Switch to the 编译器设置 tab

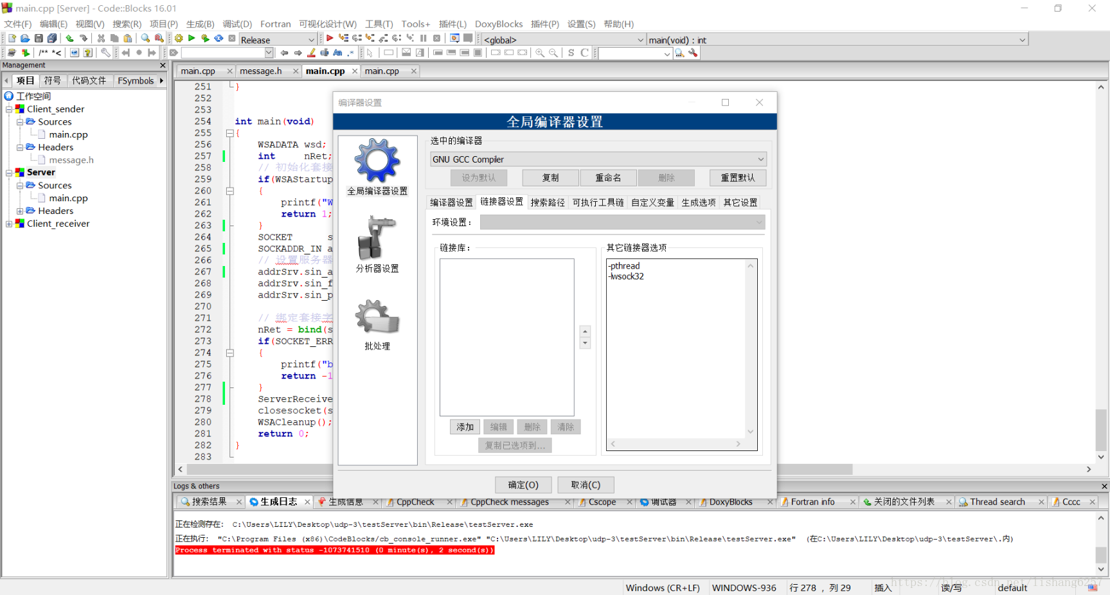(x=451, y=202)
